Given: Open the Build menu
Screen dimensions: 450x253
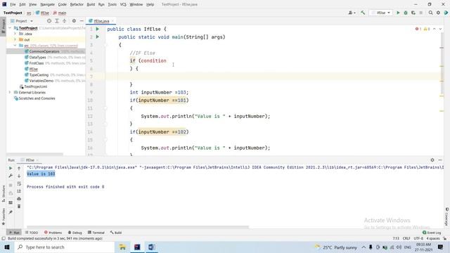Looking at the screenshot, I should [x=91, y=5].
